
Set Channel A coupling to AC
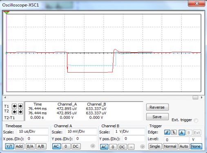[56, 146]
